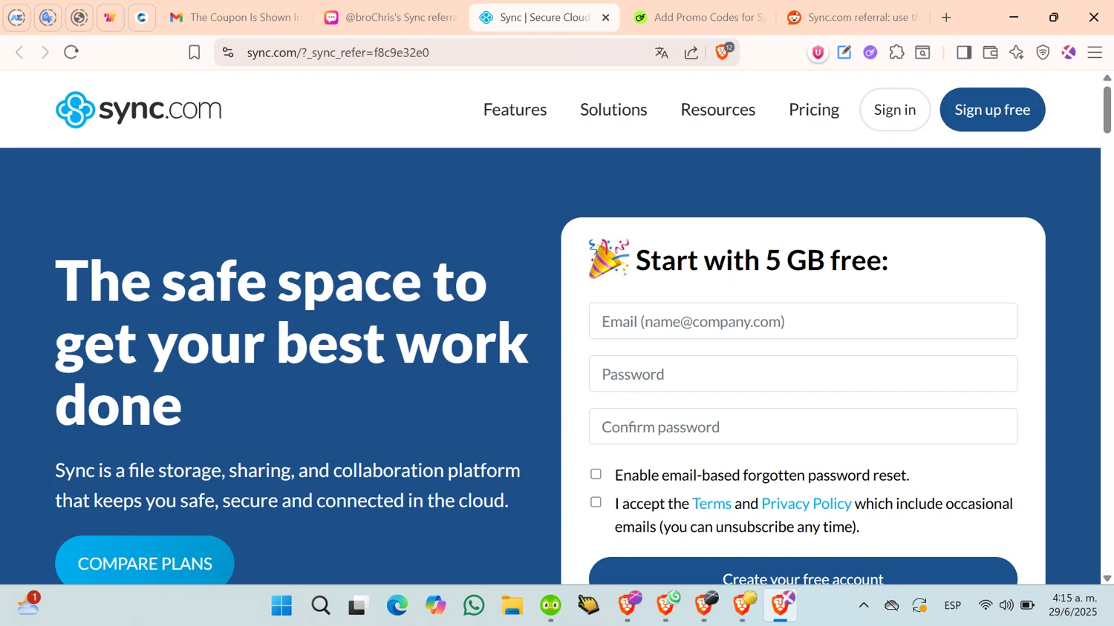Click the Password input field
The width and height of the screenshot is (1114, 626).
click(x=803, y=374)
